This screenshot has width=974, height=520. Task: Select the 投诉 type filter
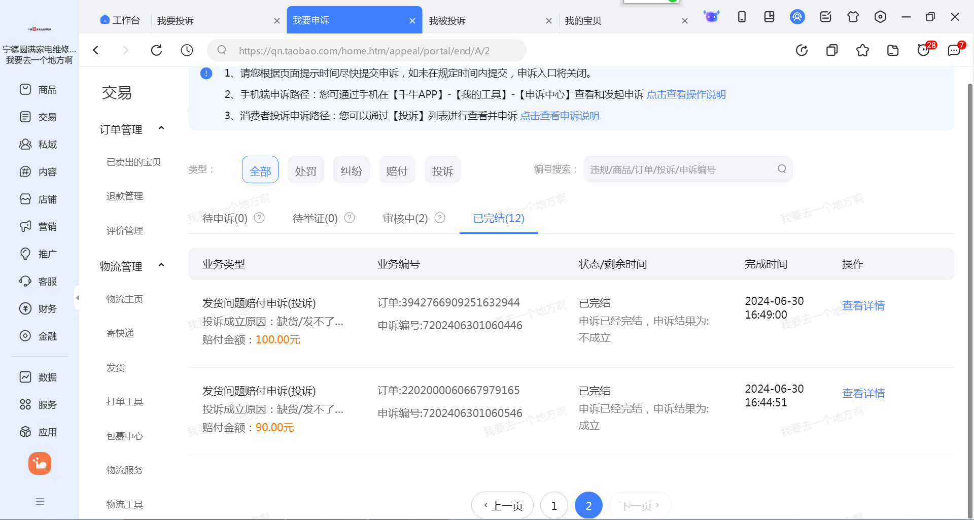tap(443, 169)
